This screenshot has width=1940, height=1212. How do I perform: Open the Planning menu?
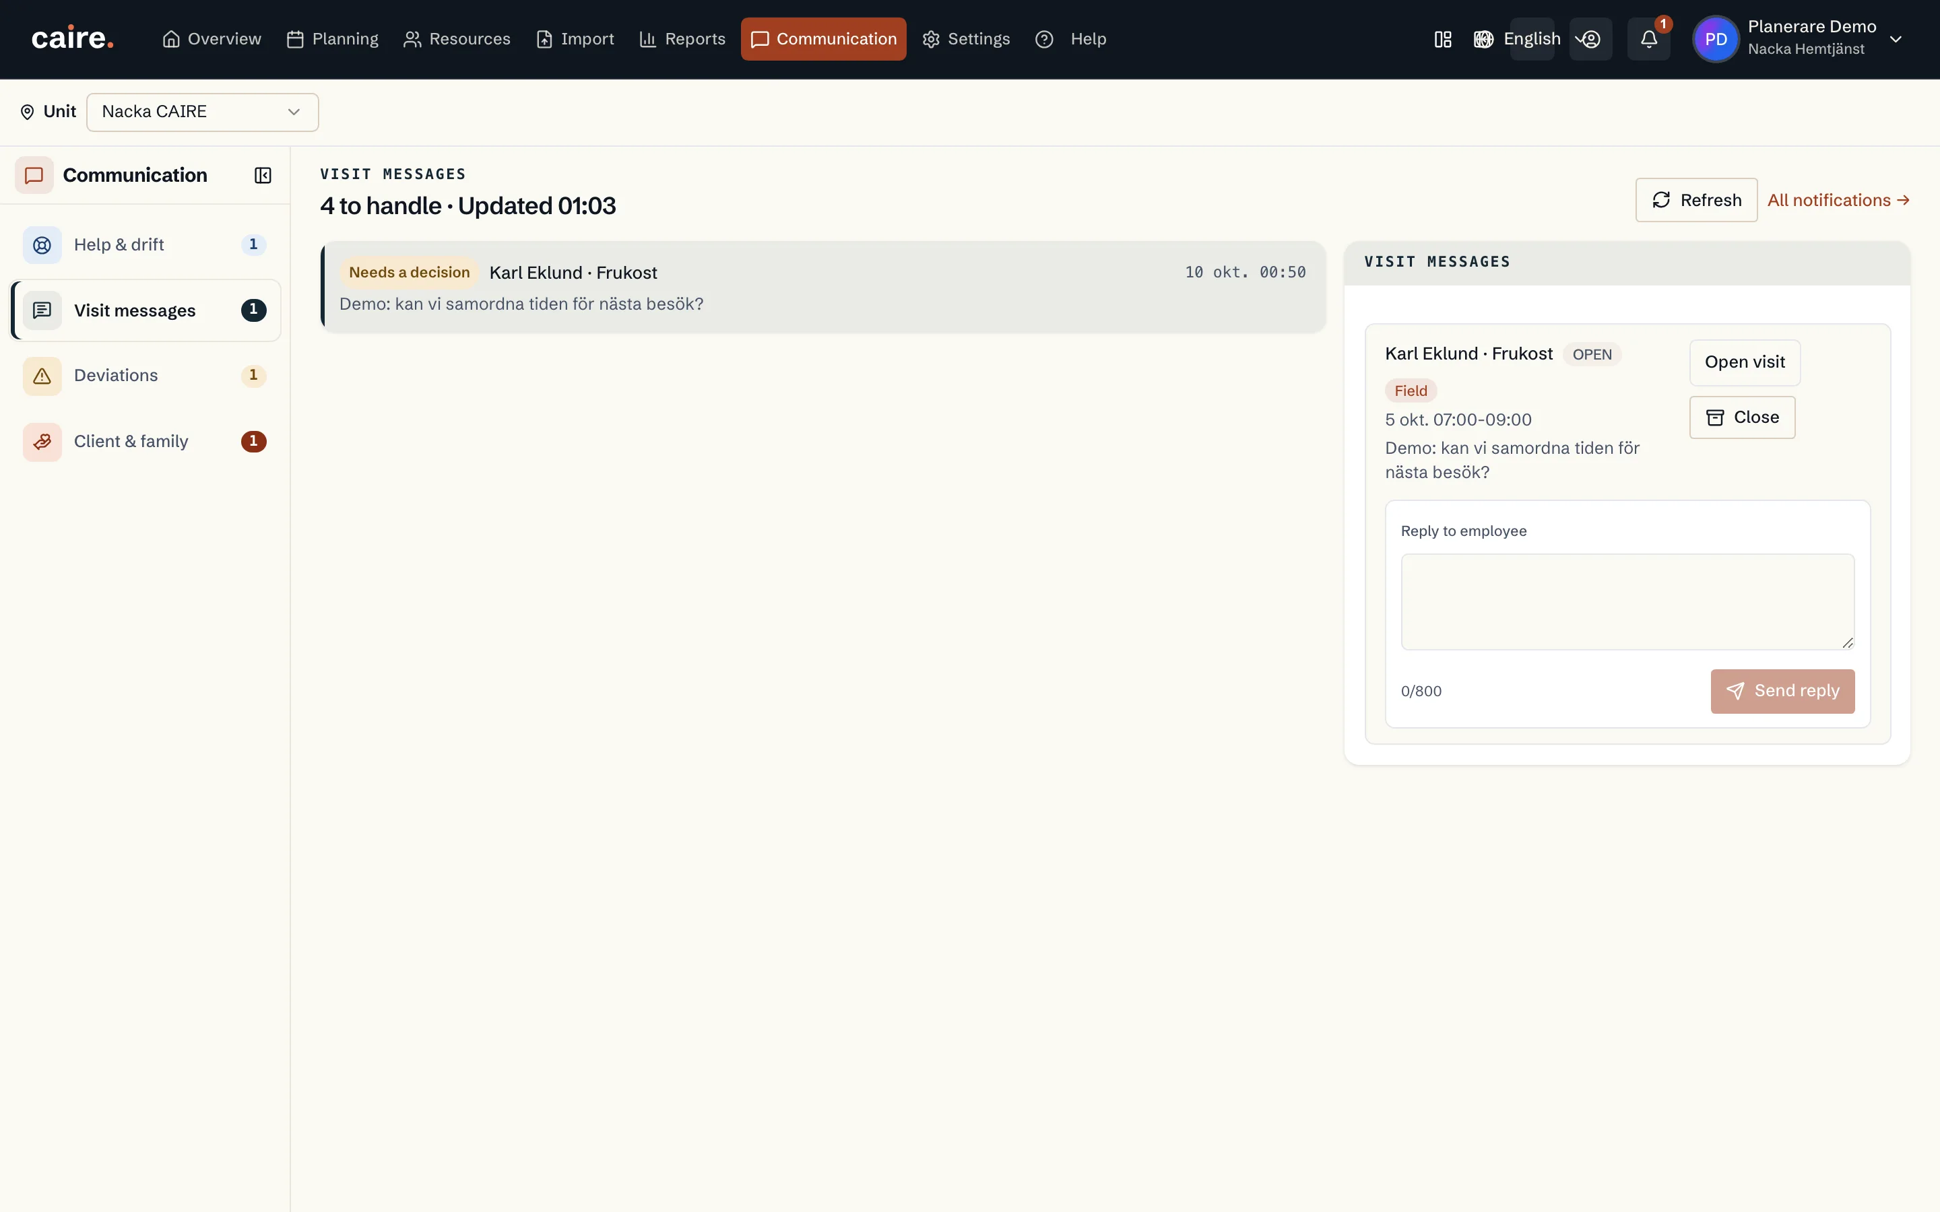pos(333,39)
